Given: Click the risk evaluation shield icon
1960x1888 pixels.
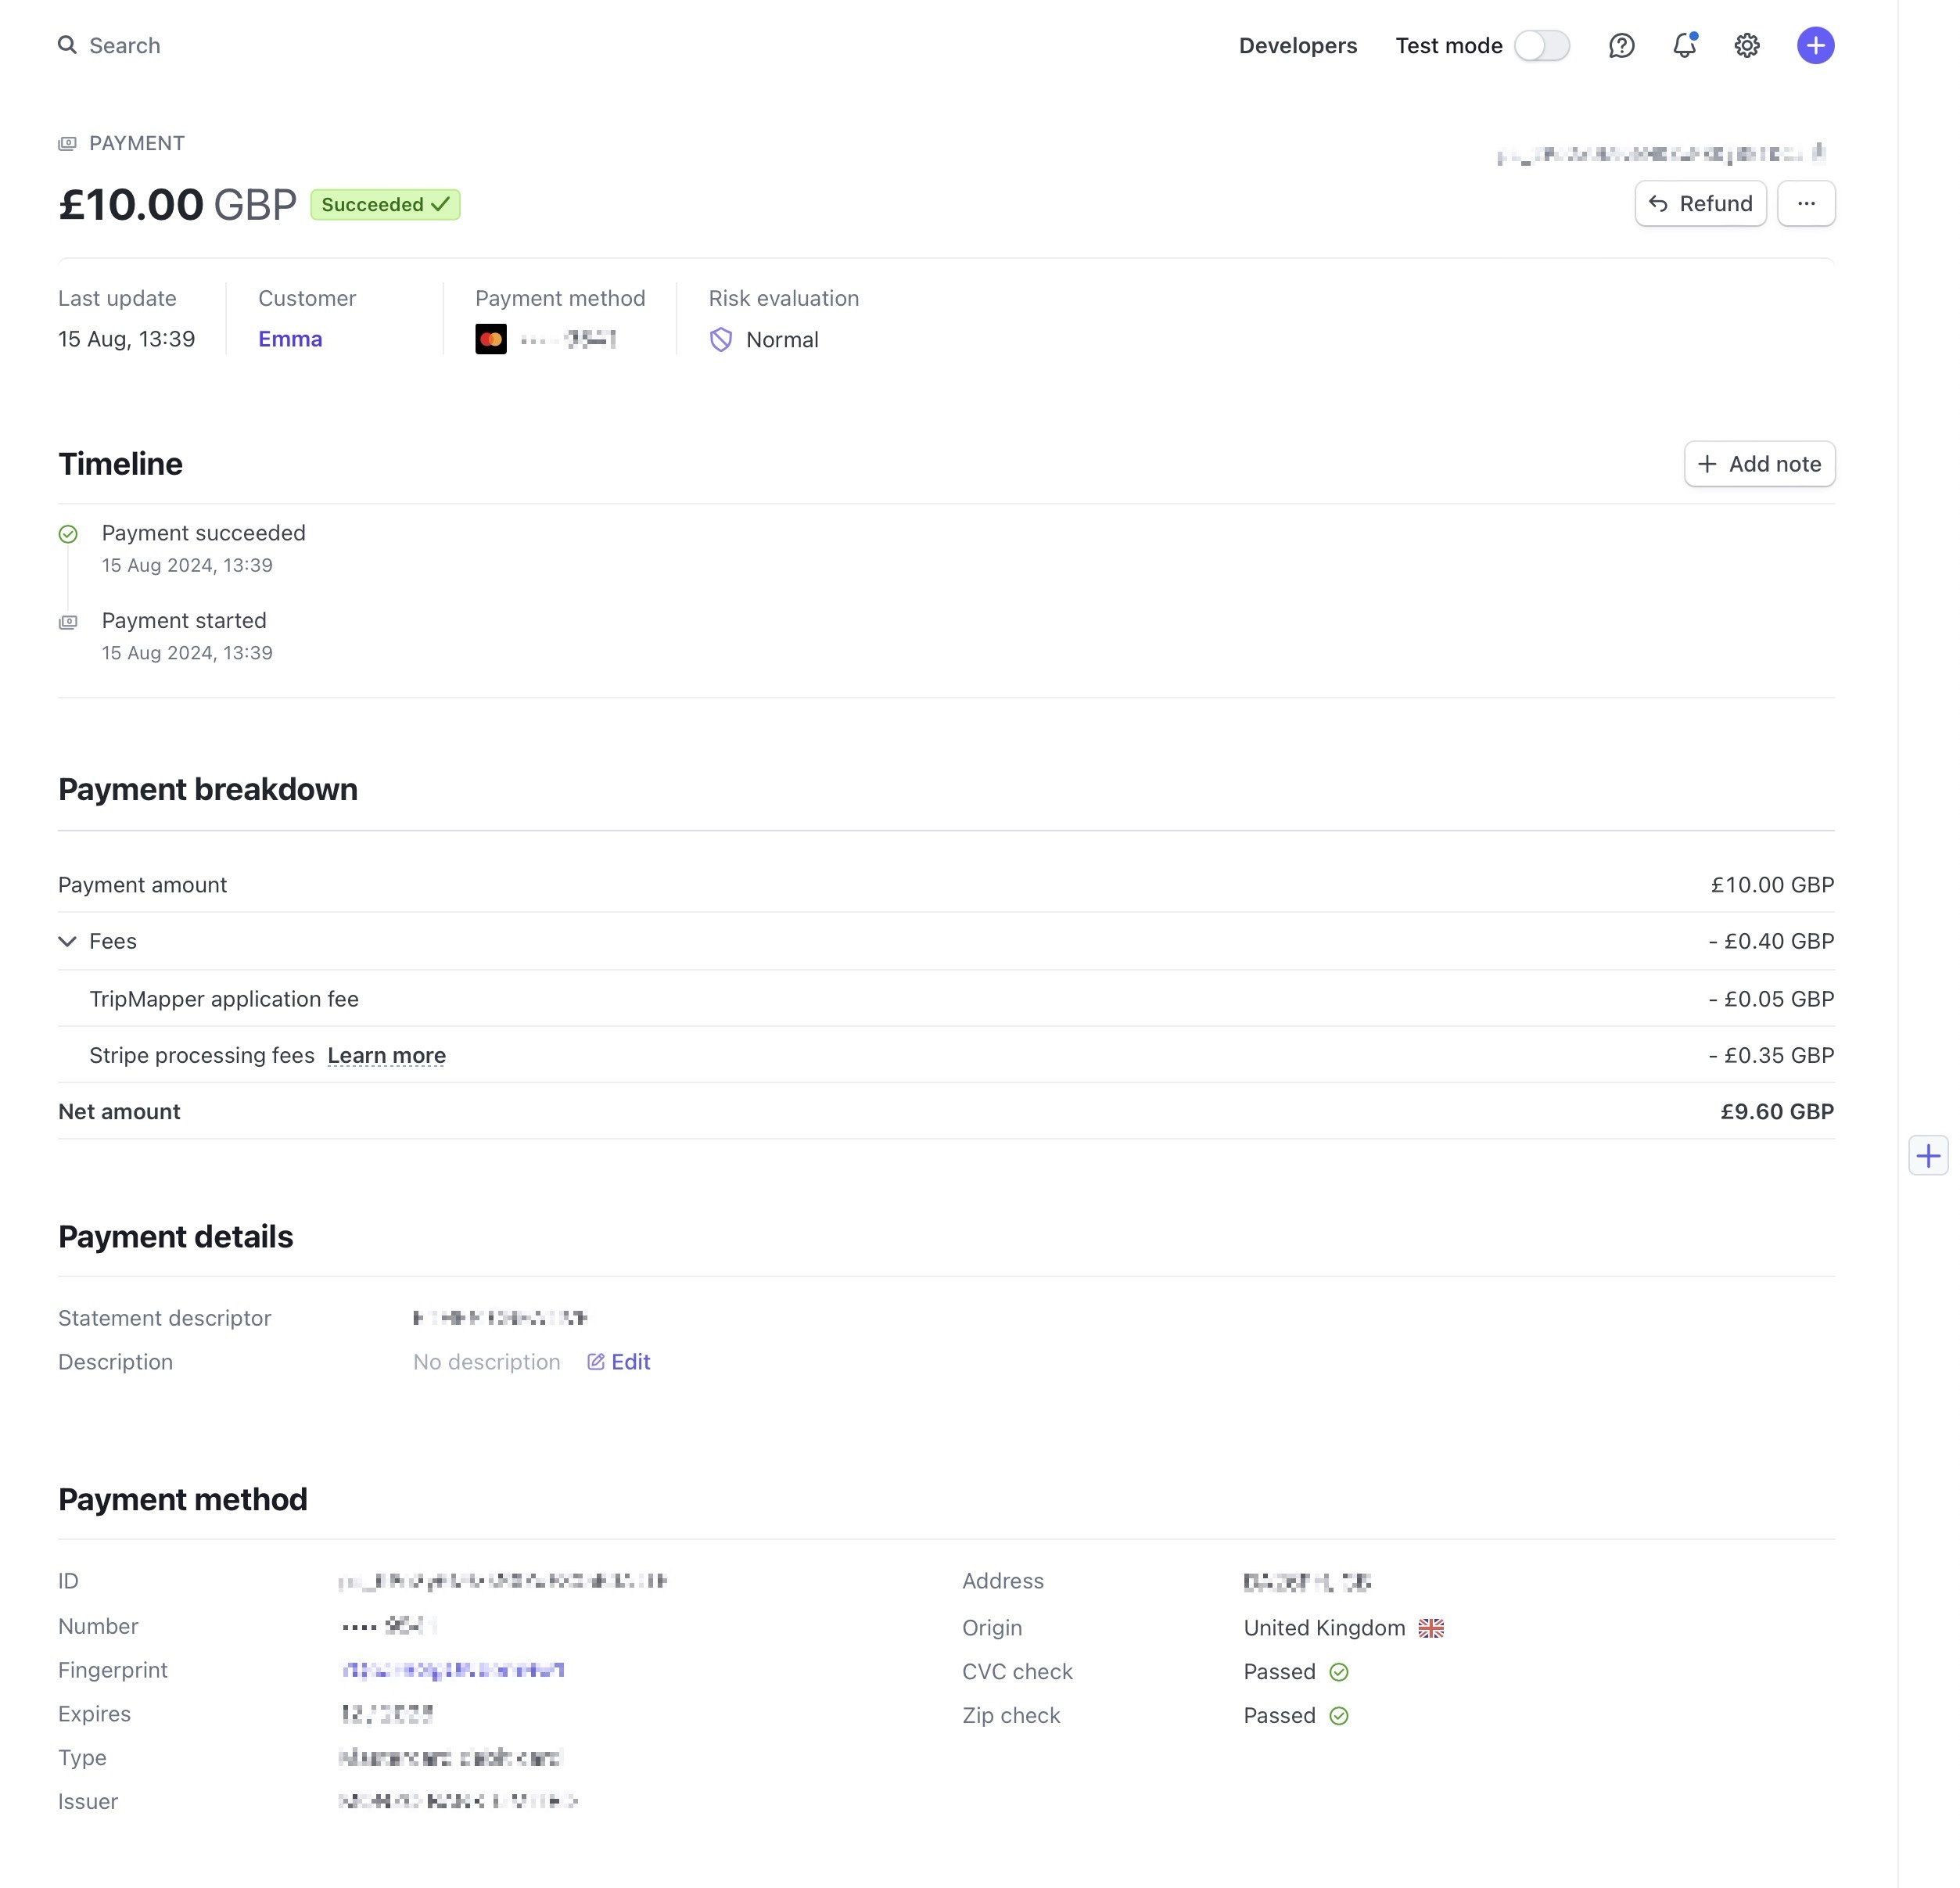Looking at the screenshot, I should coord(721,340).
